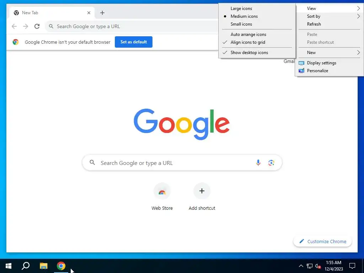Click the New Tab favicon

[16, 13]
